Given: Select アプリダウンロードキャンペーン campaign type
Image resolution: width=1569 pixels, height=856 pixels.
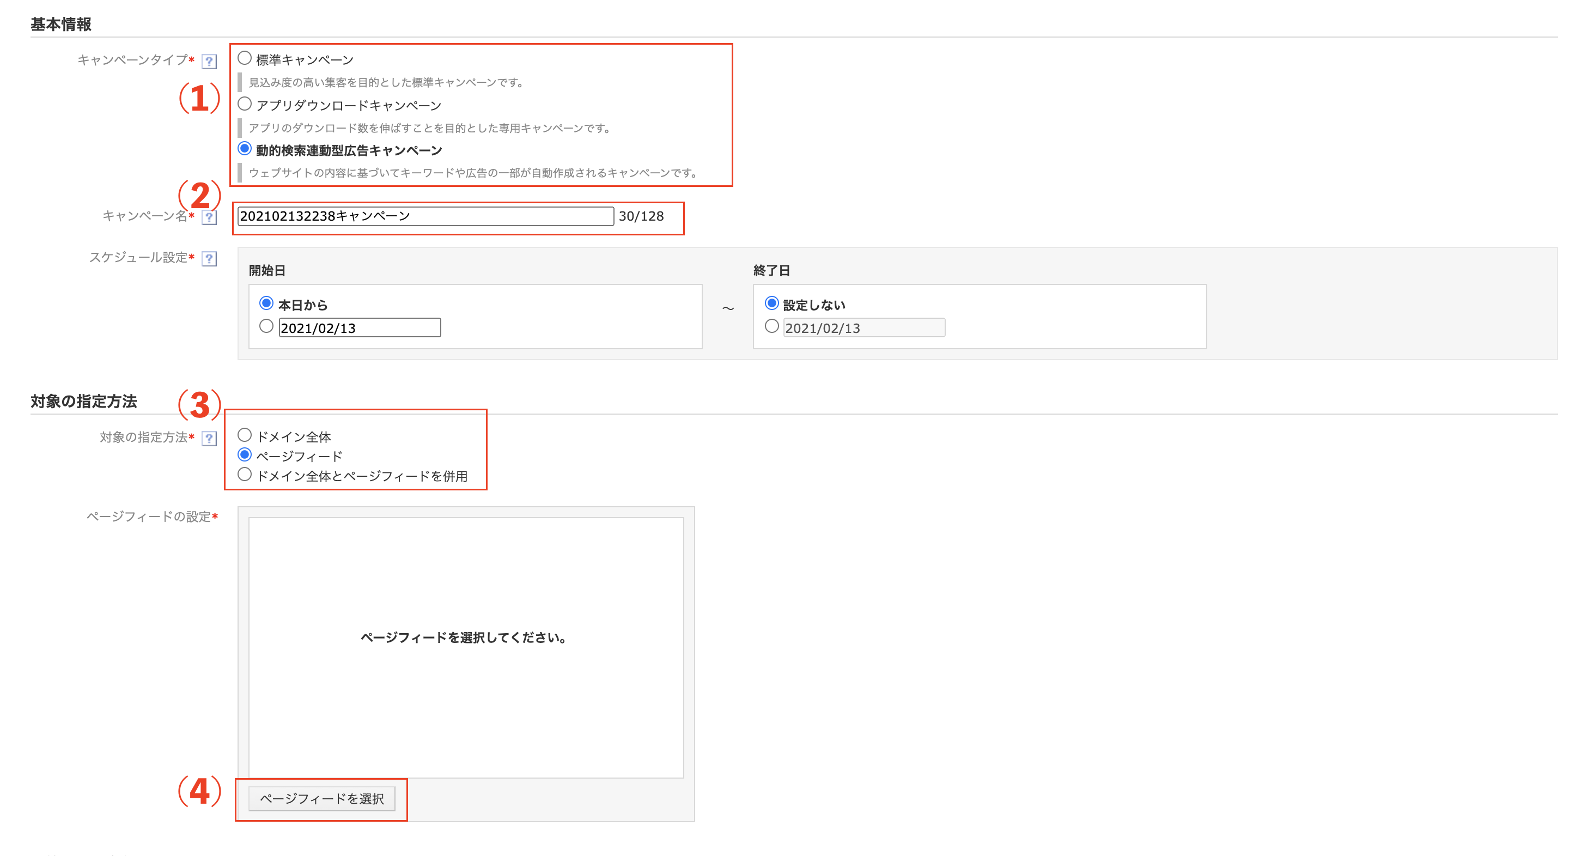Looking at the screenshot, I should 244,104.
